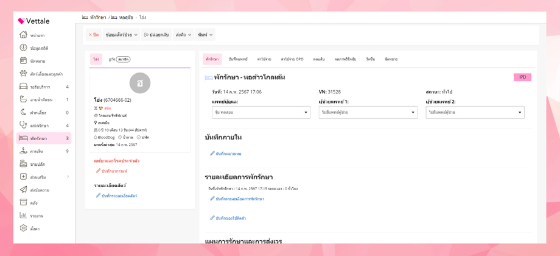Switch to the นัดหมาย tab in the main panel
Image resolution: width=560 pixels, height=256 pixels.
391,59
